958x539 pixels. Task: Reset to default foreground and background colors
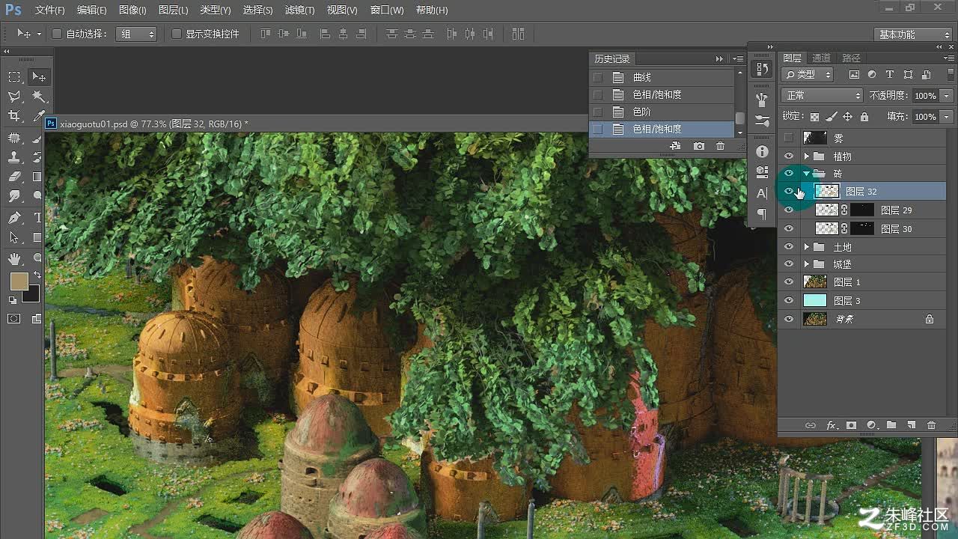(13, 300)
